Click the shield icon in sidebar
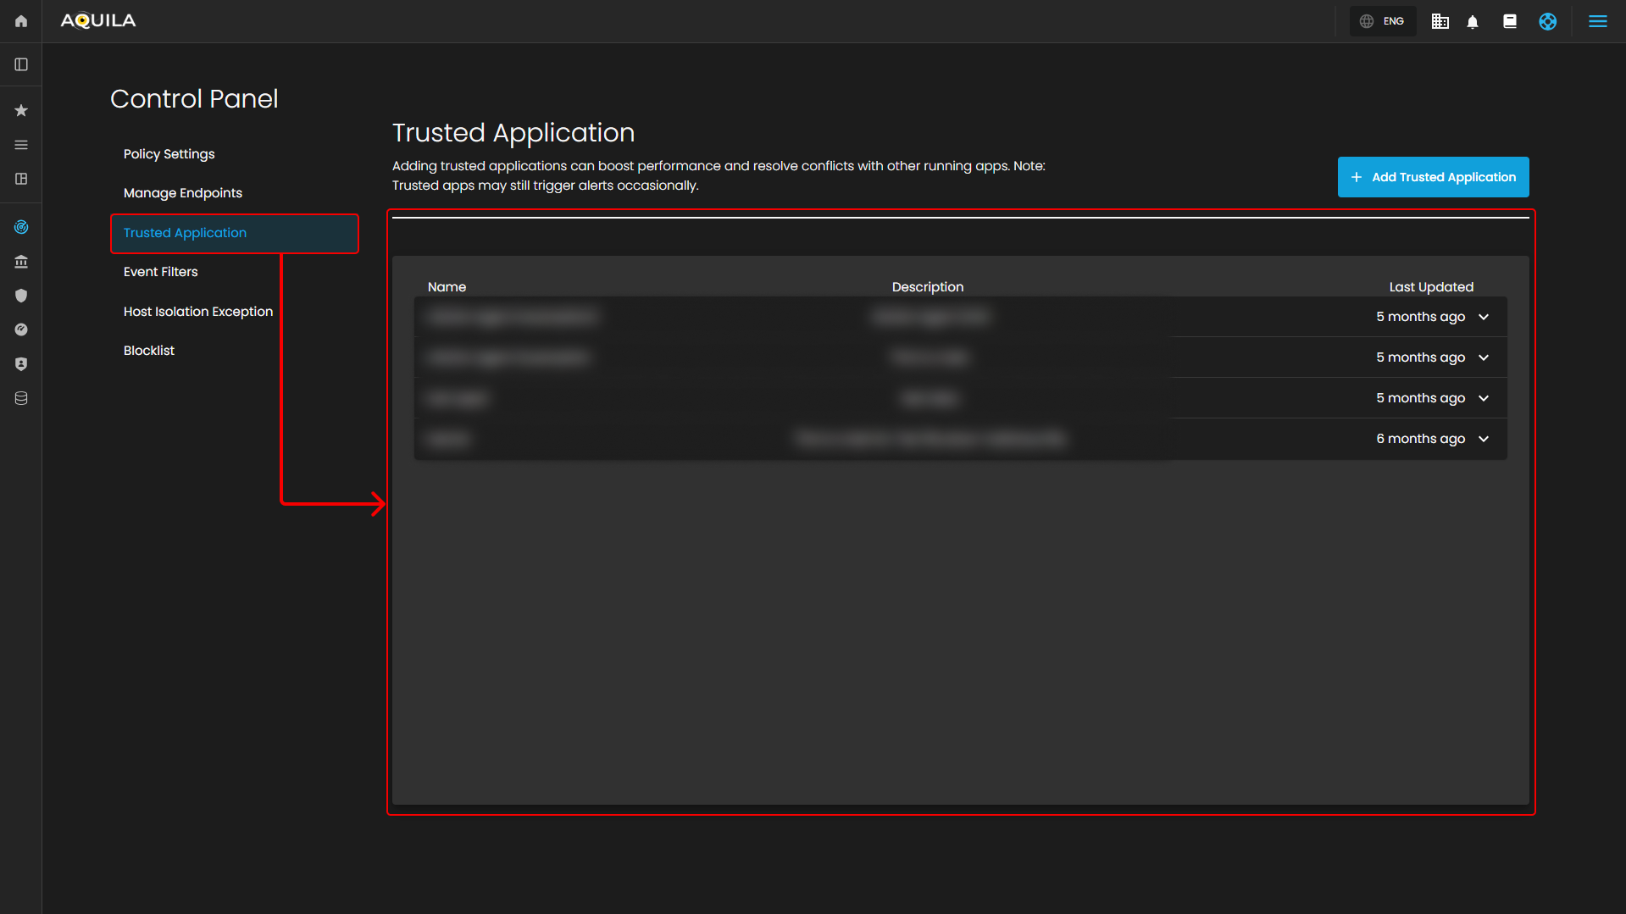The height and width of the screenshot is (914, 1626). coord(21,296)
